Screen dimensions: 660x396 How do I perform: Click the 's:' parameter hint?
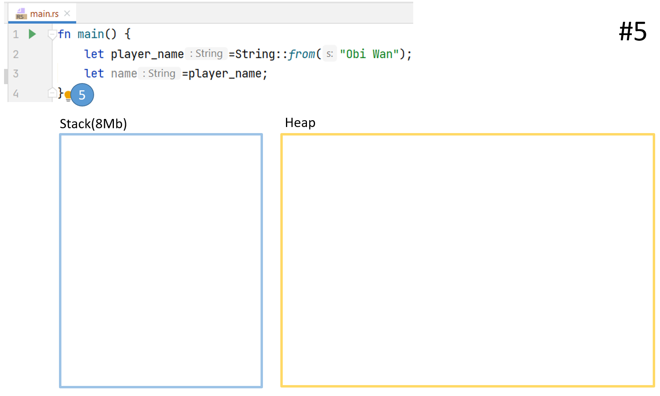point(330,54)
